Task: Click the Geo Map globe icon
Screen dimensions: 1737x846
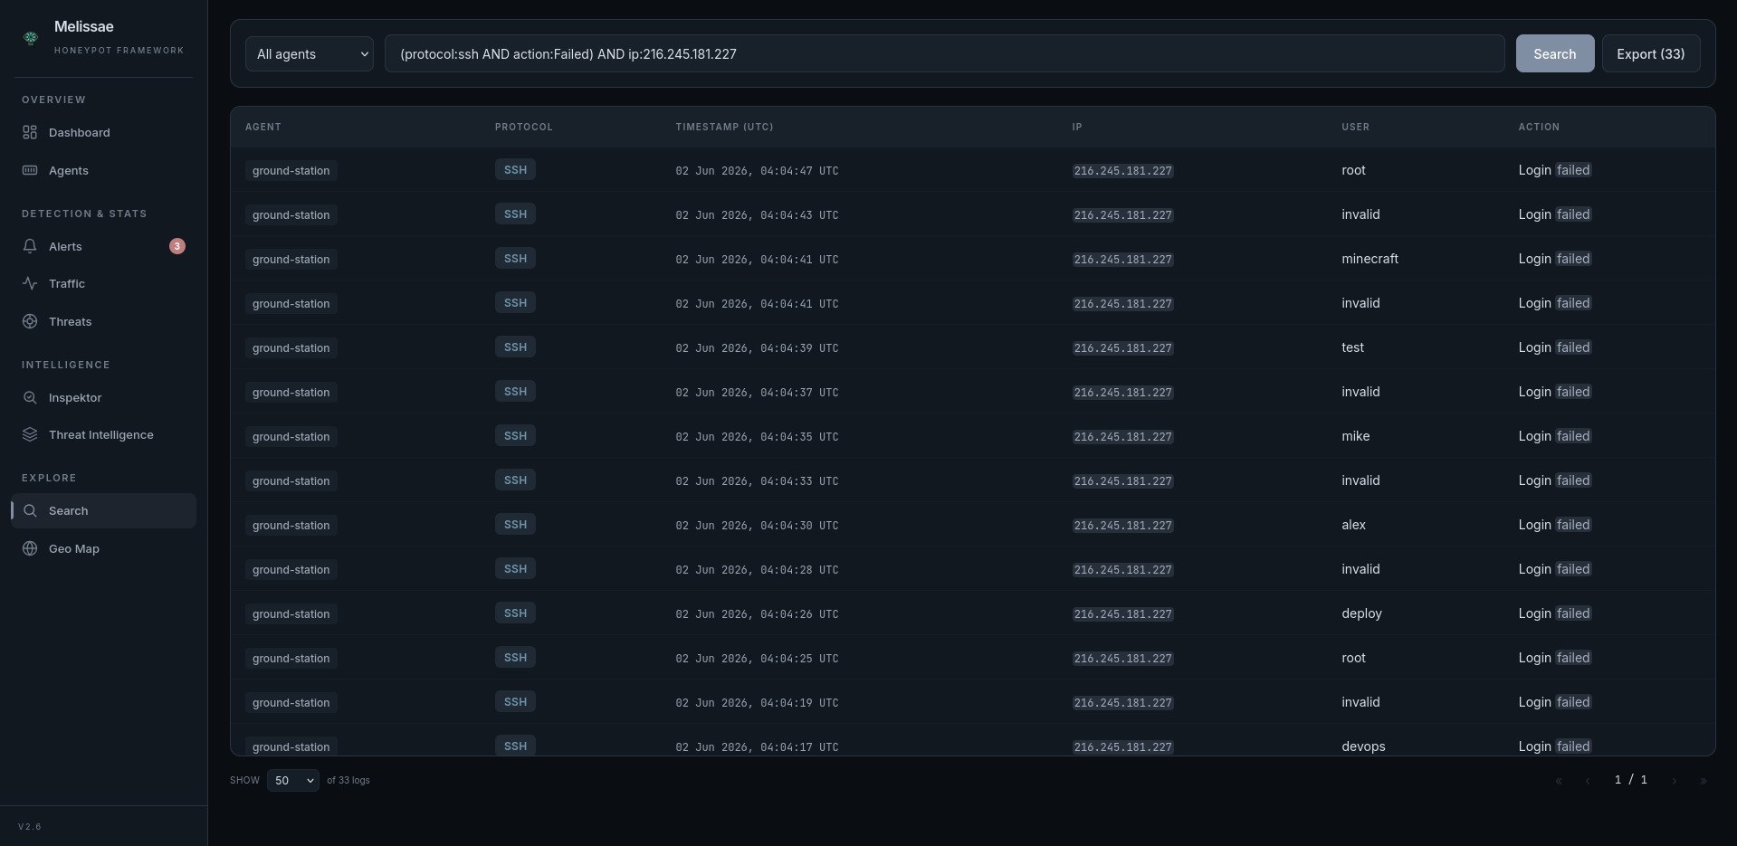Action: (30, 548)
